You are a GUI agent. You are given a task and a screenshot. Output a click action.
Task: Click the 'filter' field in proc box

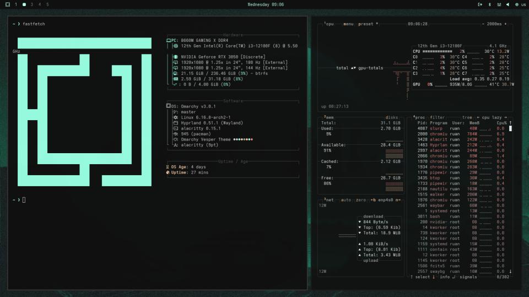(437, 117)
